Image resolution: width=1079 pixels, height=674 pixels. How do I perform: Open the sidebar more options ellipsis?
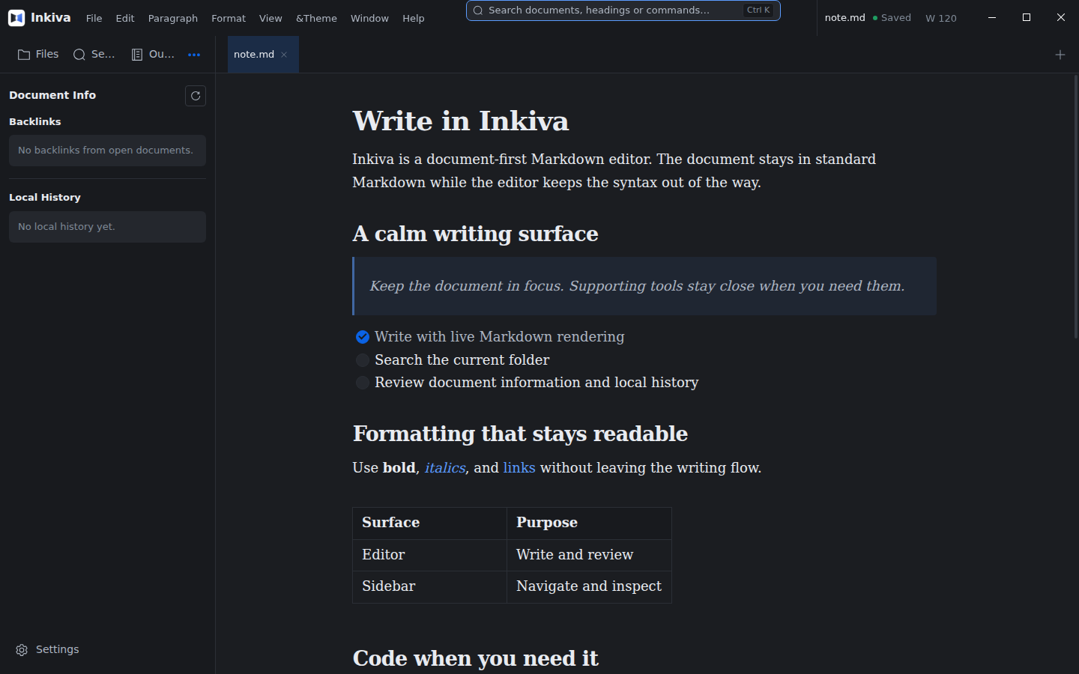pos(194,55)
